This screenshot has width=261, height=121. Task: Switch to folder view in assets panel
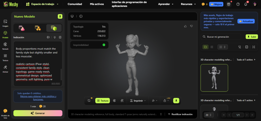click(x=206, y=47)
